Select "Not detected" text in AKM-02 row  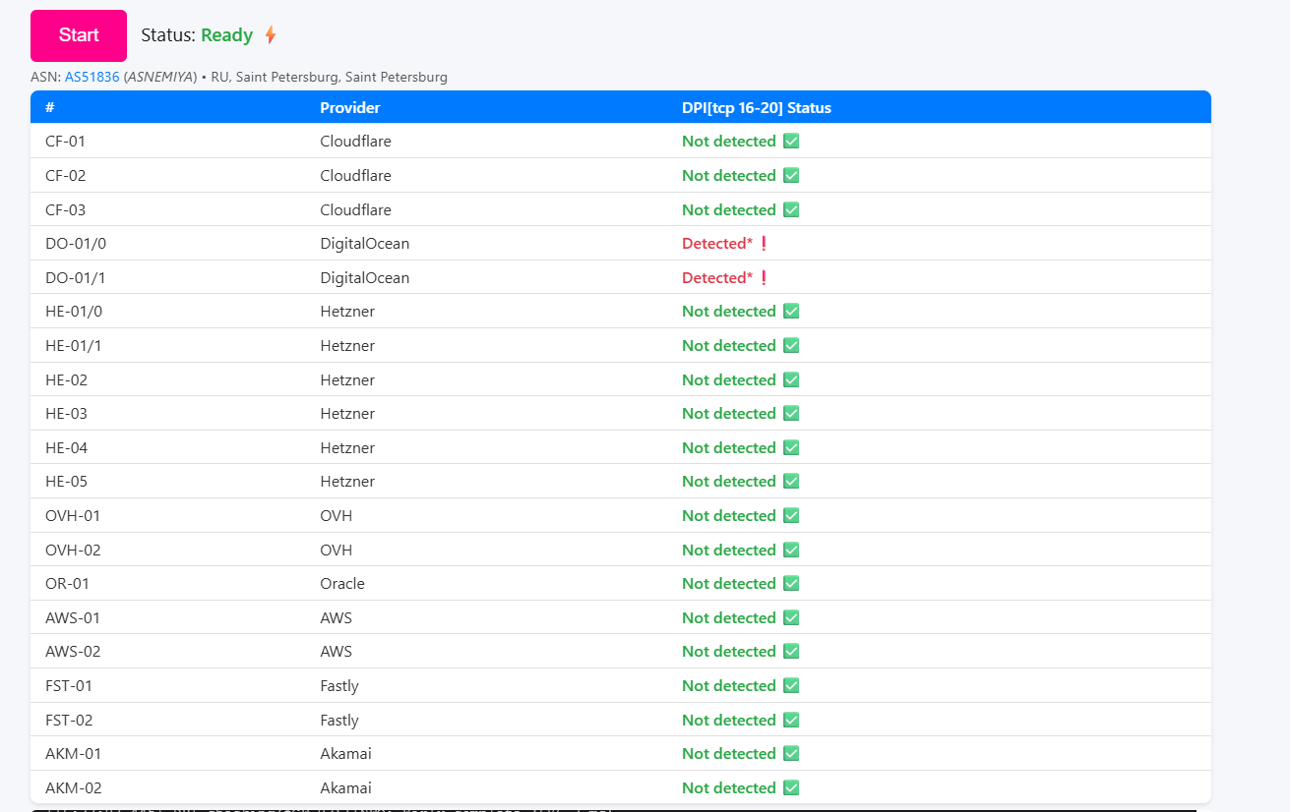click(729, 788)
